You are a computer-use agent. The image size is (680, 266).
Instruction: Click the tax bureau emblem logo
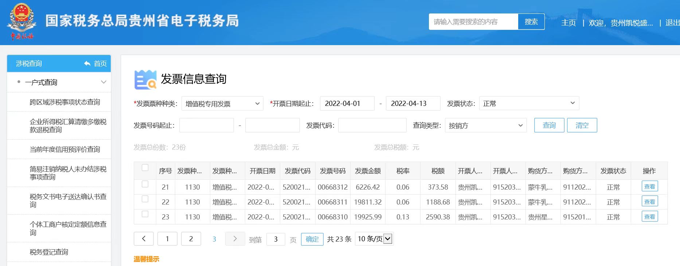click(x=22, y=21)
